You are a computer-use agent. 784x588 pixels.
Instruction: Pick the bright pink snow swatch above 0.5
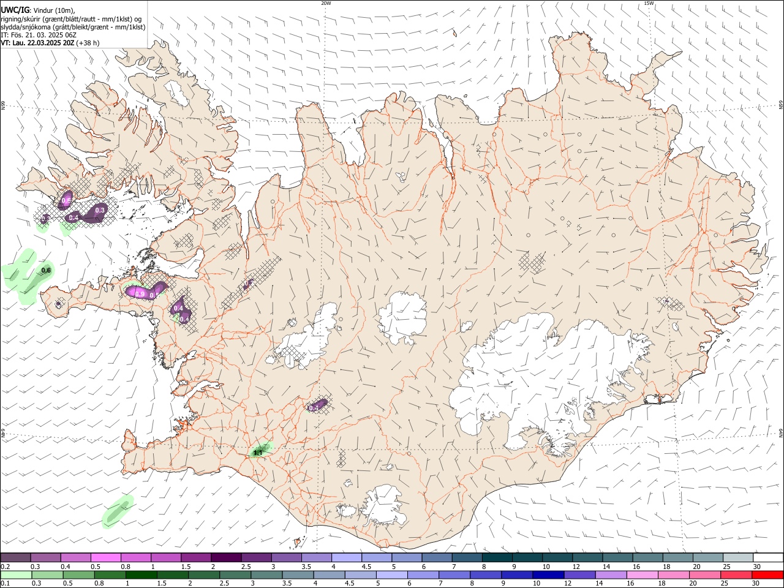(x=105, y=557)
